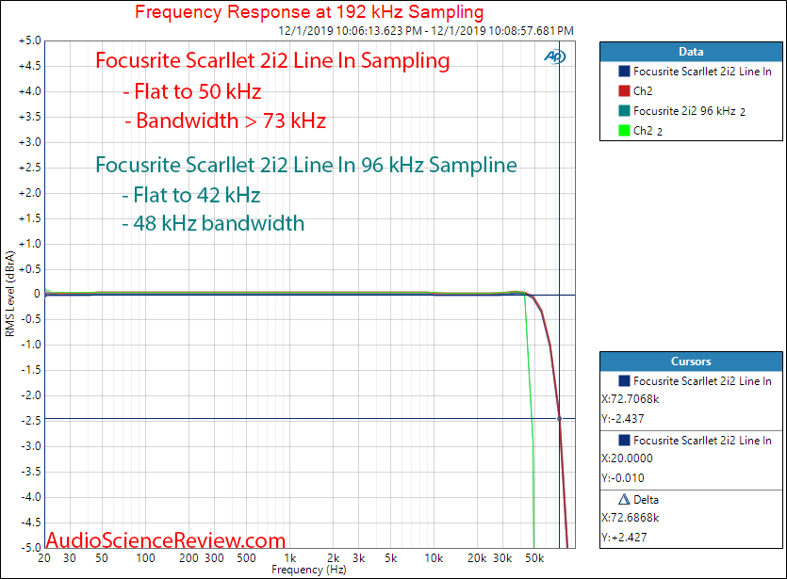
Task: Click the cursor value 'X:72.7068k'
Action: [630, 399]
